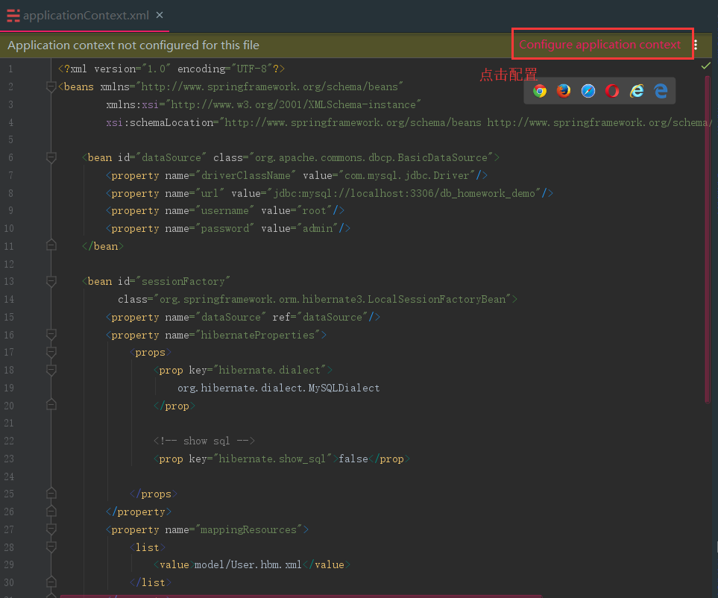Place cursor on the xml version declaration
This screenshot has height=598, width=718.
point(171,69)
